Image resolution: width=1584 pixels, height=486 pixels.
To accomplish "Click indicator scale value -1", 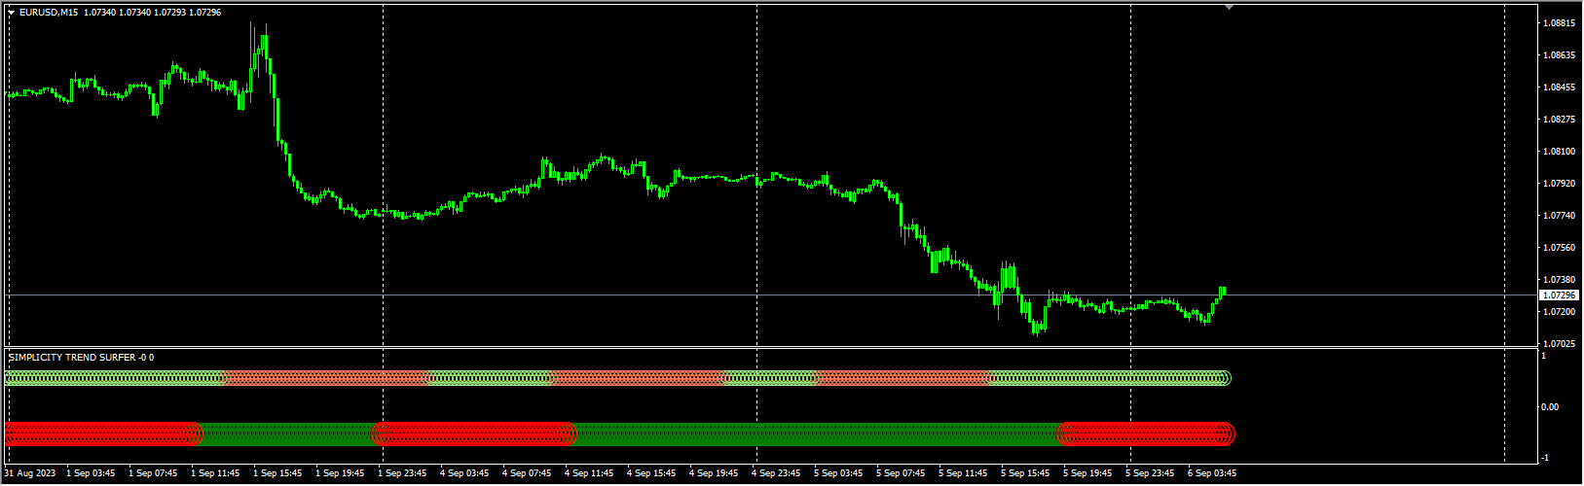I will [1545, 458].
